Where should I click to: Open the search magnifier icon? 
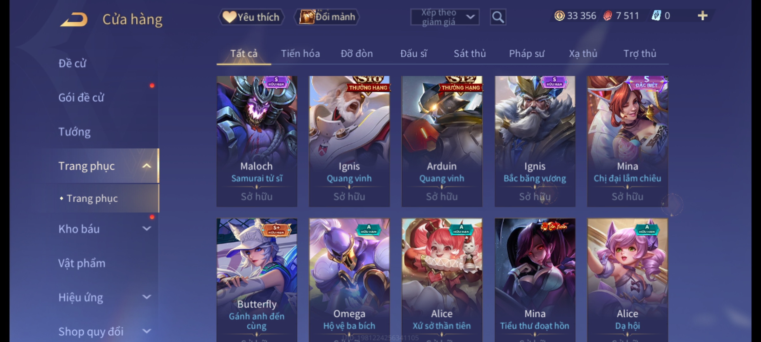498,17
